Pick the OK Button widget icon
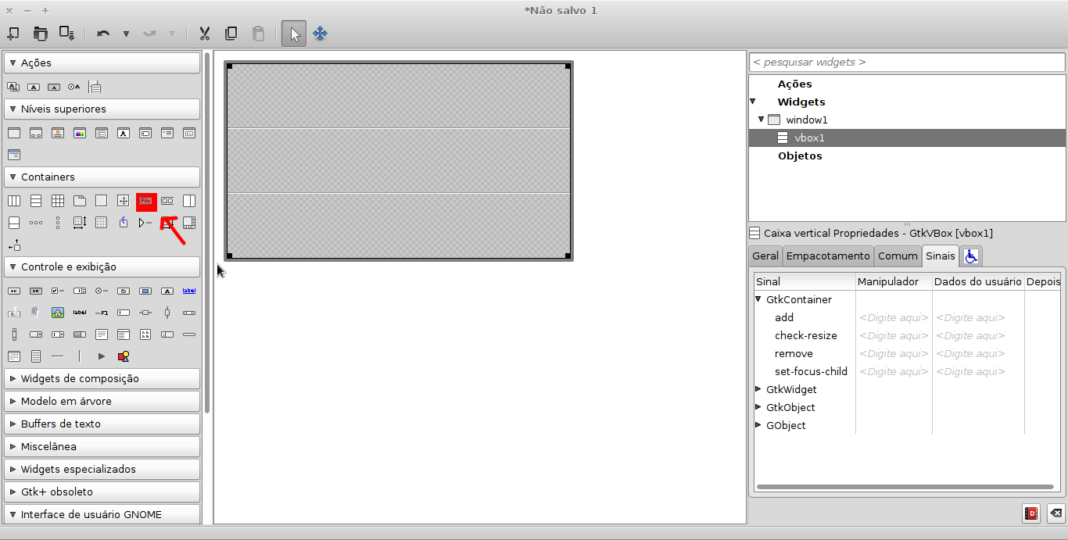This screenshot has width=1068, height=540. click(x=14, y=291)
